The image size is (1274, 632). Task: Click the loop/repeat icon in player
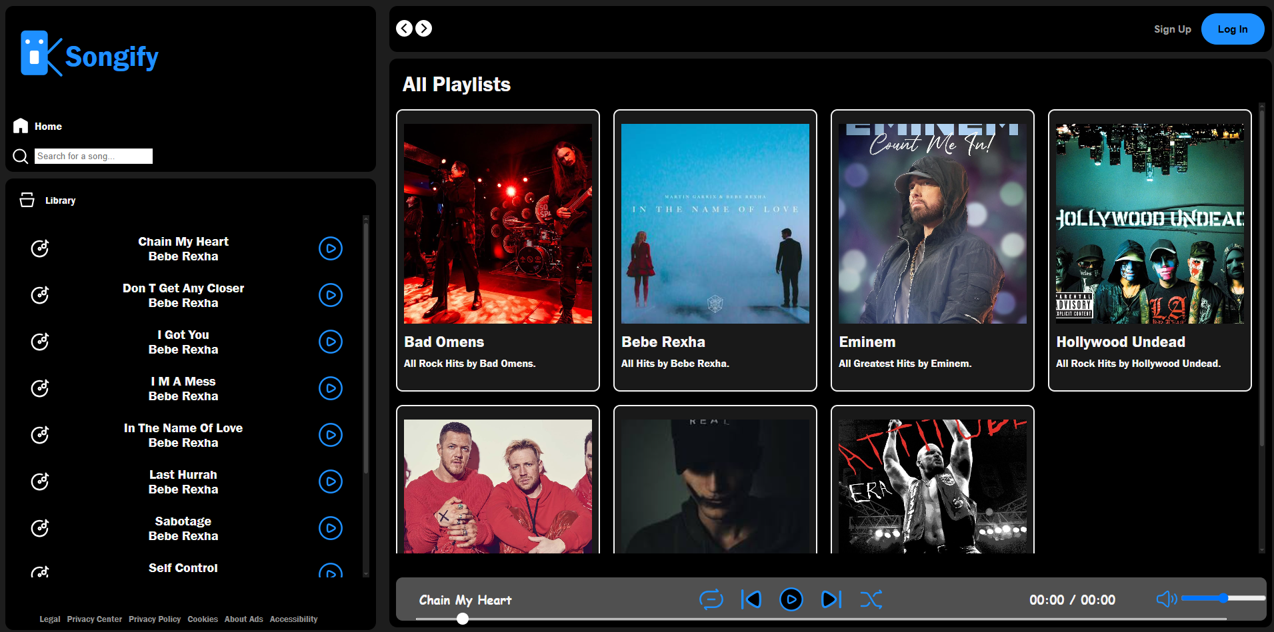click(x=711, y=599)
